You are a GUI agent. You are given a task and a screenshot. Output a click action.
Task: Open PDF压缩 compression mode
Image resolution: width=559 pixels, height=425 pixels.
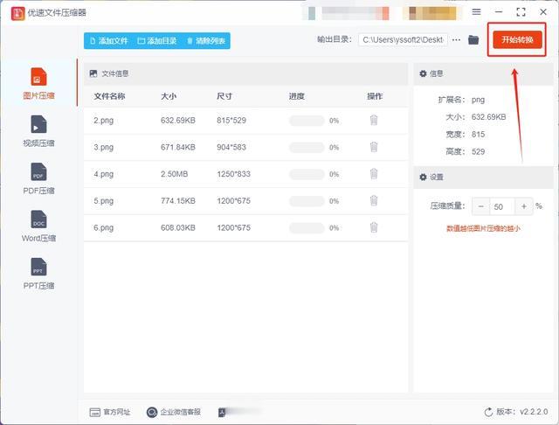coord(38,178)
